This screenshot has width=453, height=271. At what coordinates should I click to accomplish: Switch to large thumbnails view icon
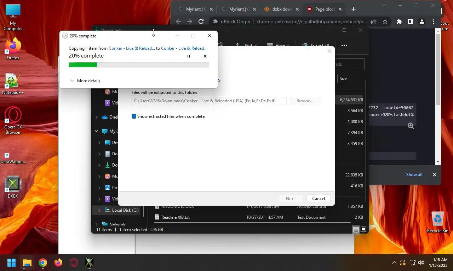point(363,230)
